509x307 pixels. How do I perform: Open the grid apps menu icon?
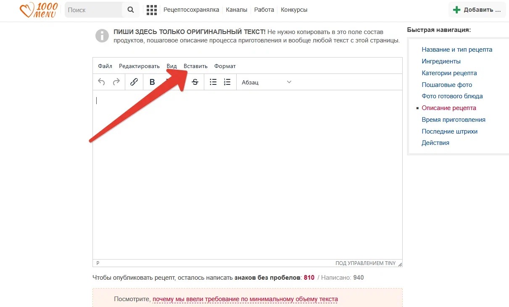152,10
